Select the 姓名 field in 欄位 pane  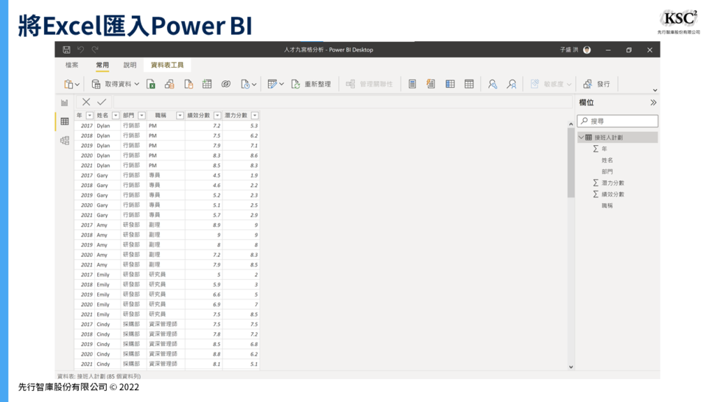click(x=607, y=160)
